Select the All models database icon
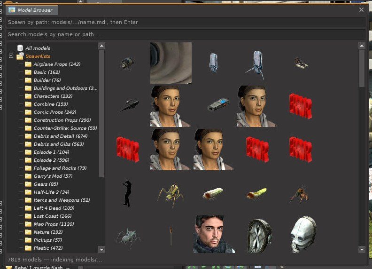Image resolution: width=372 pixels, height=269 pixels. [20, 48]
